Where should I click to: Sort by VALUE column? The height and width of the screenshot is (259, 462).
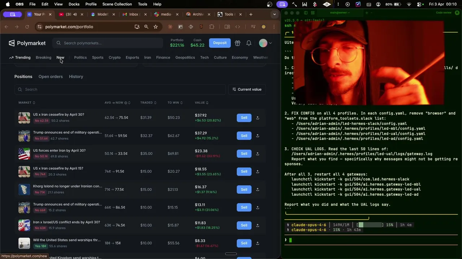pos(201,103)
